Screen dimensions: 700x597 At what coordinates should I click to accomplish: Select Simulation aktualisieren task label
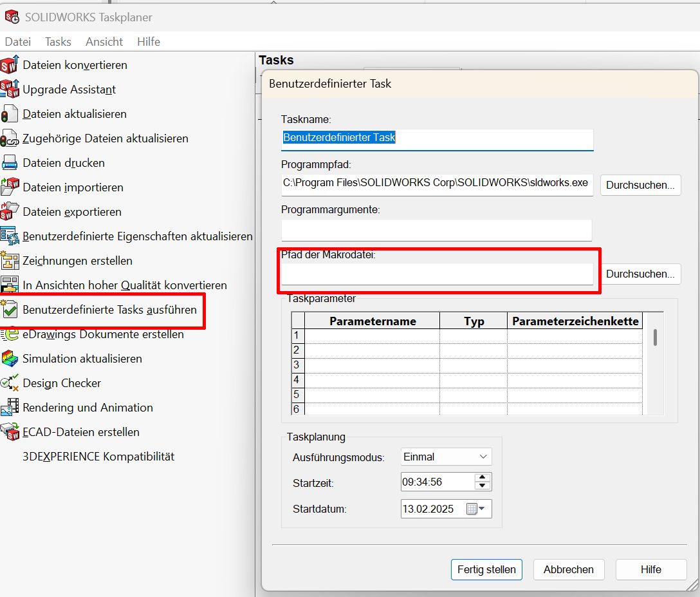[82, 358]
